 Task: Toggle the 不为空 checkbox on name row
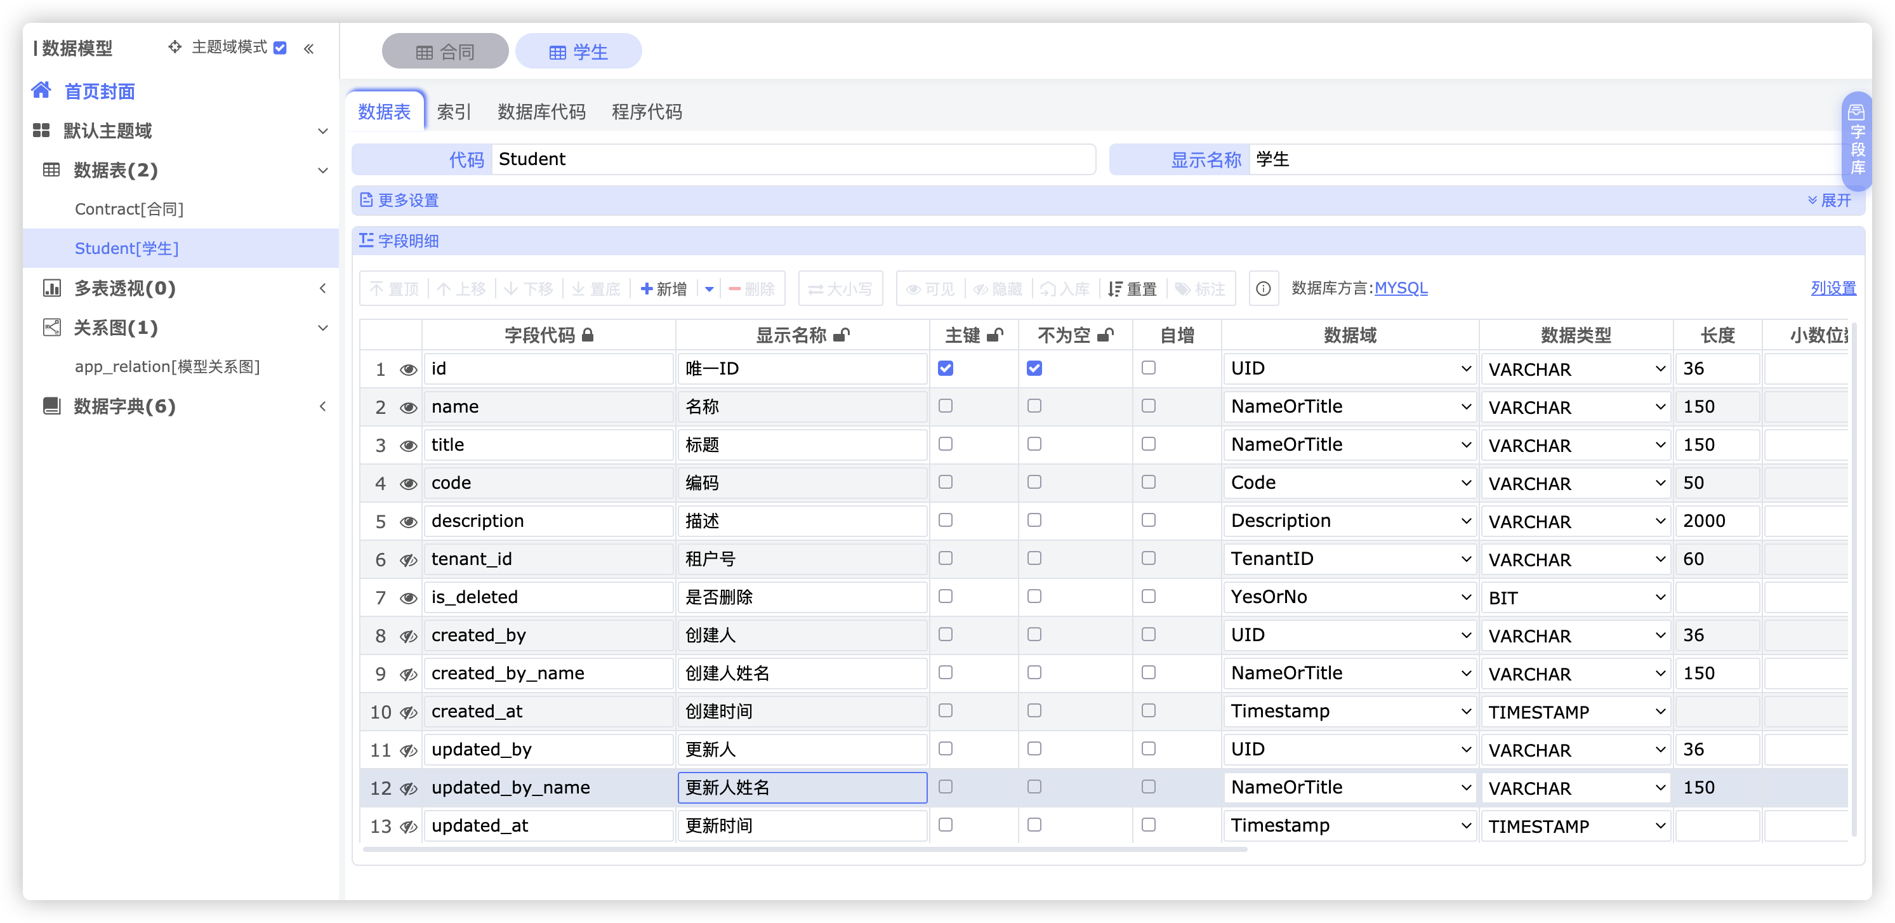(1034, 406)
